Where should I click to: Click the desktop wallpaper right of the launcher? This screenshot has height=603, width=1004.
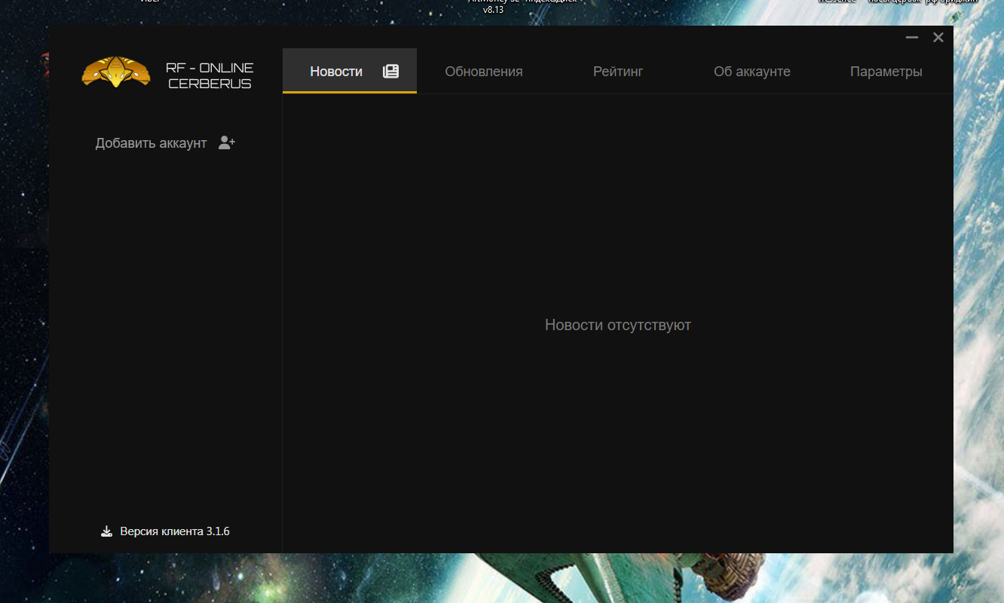pyautogui.click(x=978, y=301)
